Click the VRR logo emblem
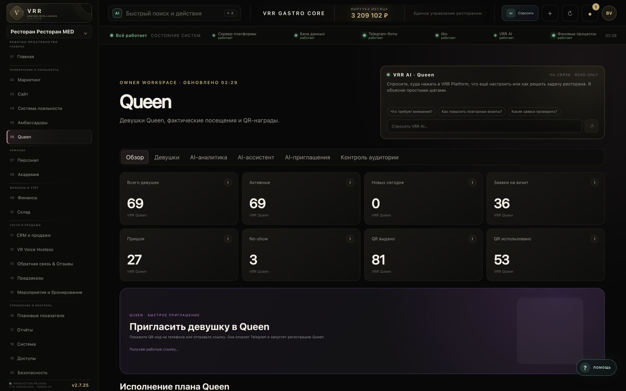Screen dimensions: 626x391 [x=16, y=13]
